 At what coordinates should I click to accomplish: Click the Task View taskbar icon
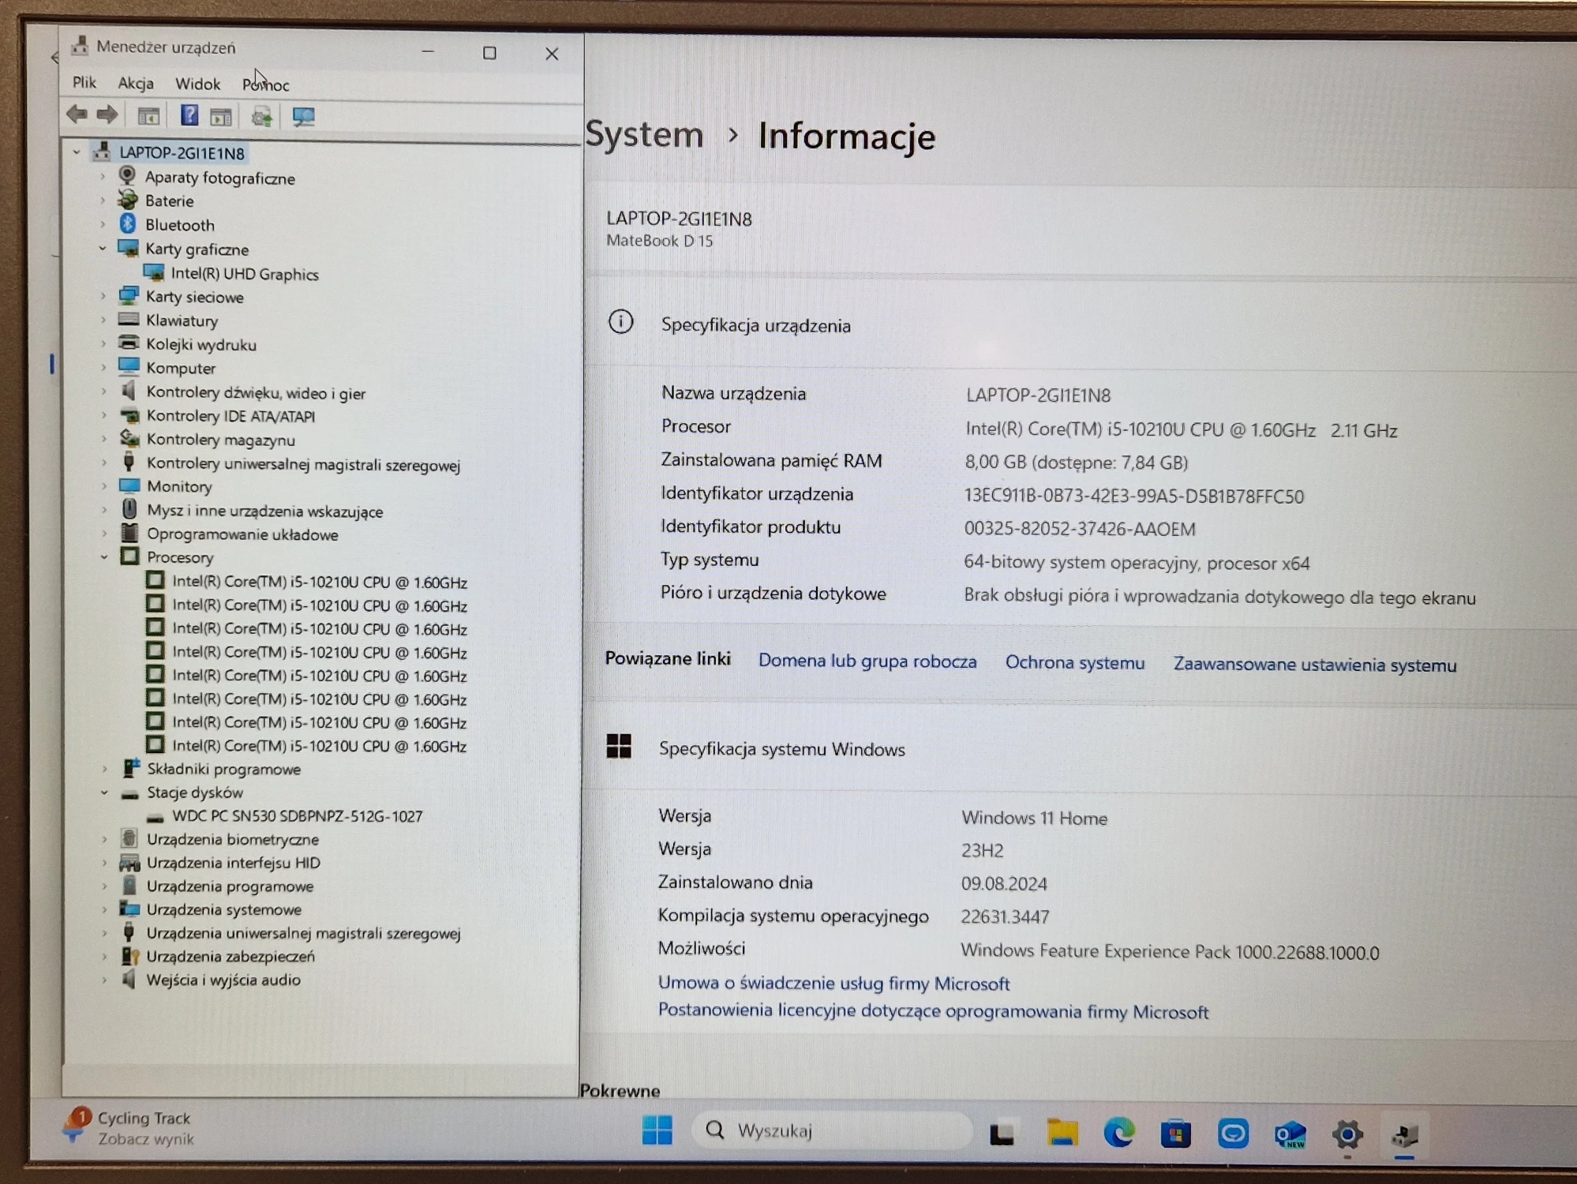click(1002, 1133)
